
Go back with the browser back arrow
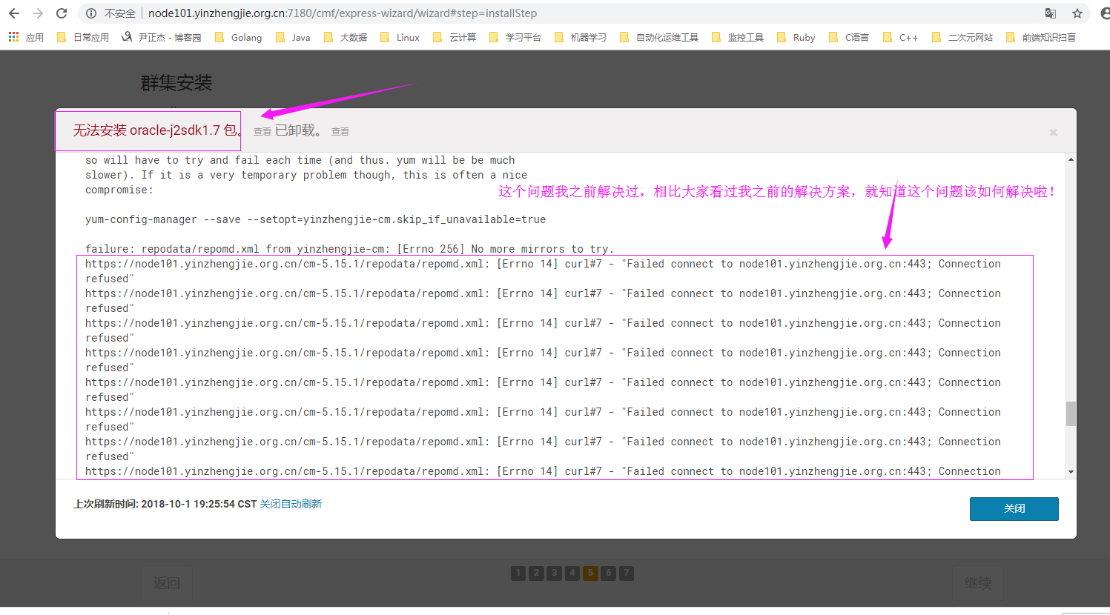(14, 13)
